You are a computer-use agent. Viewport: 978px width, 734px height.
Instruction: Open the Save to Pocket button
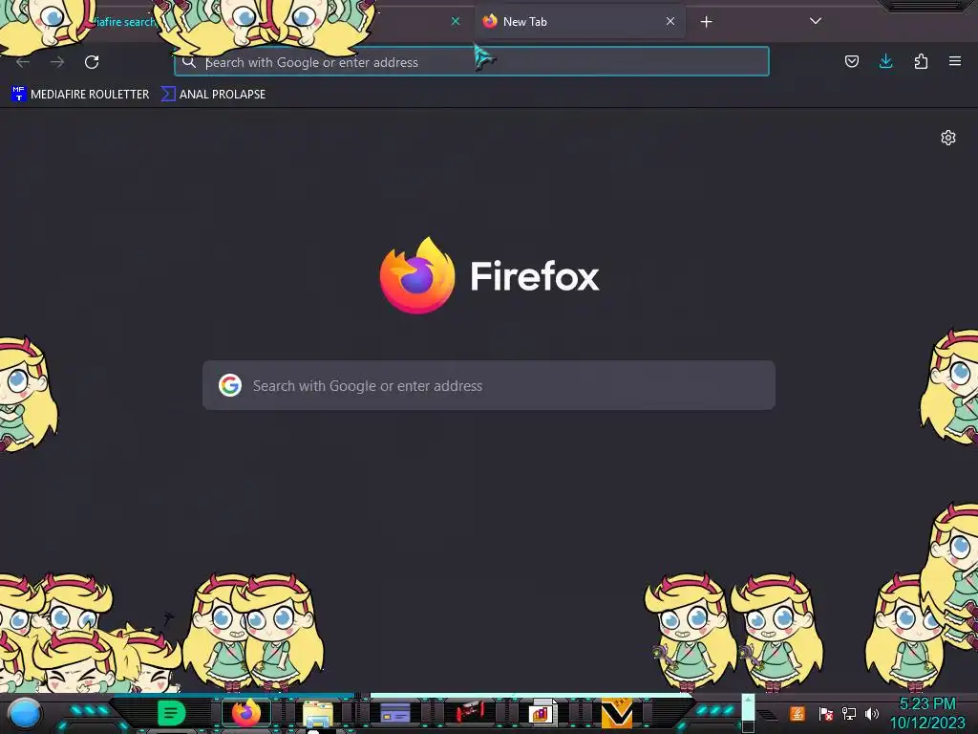click(x=851, y=61)
